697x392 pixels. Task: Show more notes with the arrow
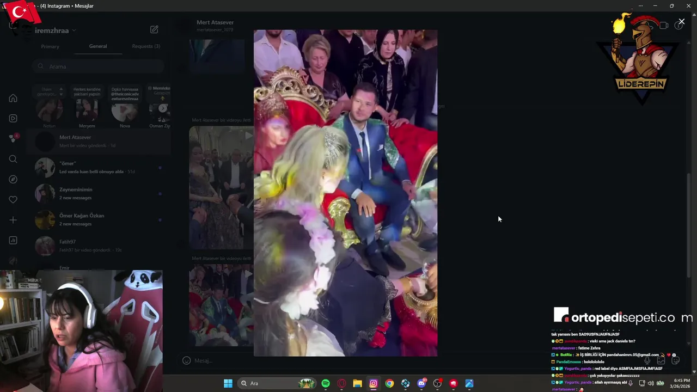[x=163, y=108]
